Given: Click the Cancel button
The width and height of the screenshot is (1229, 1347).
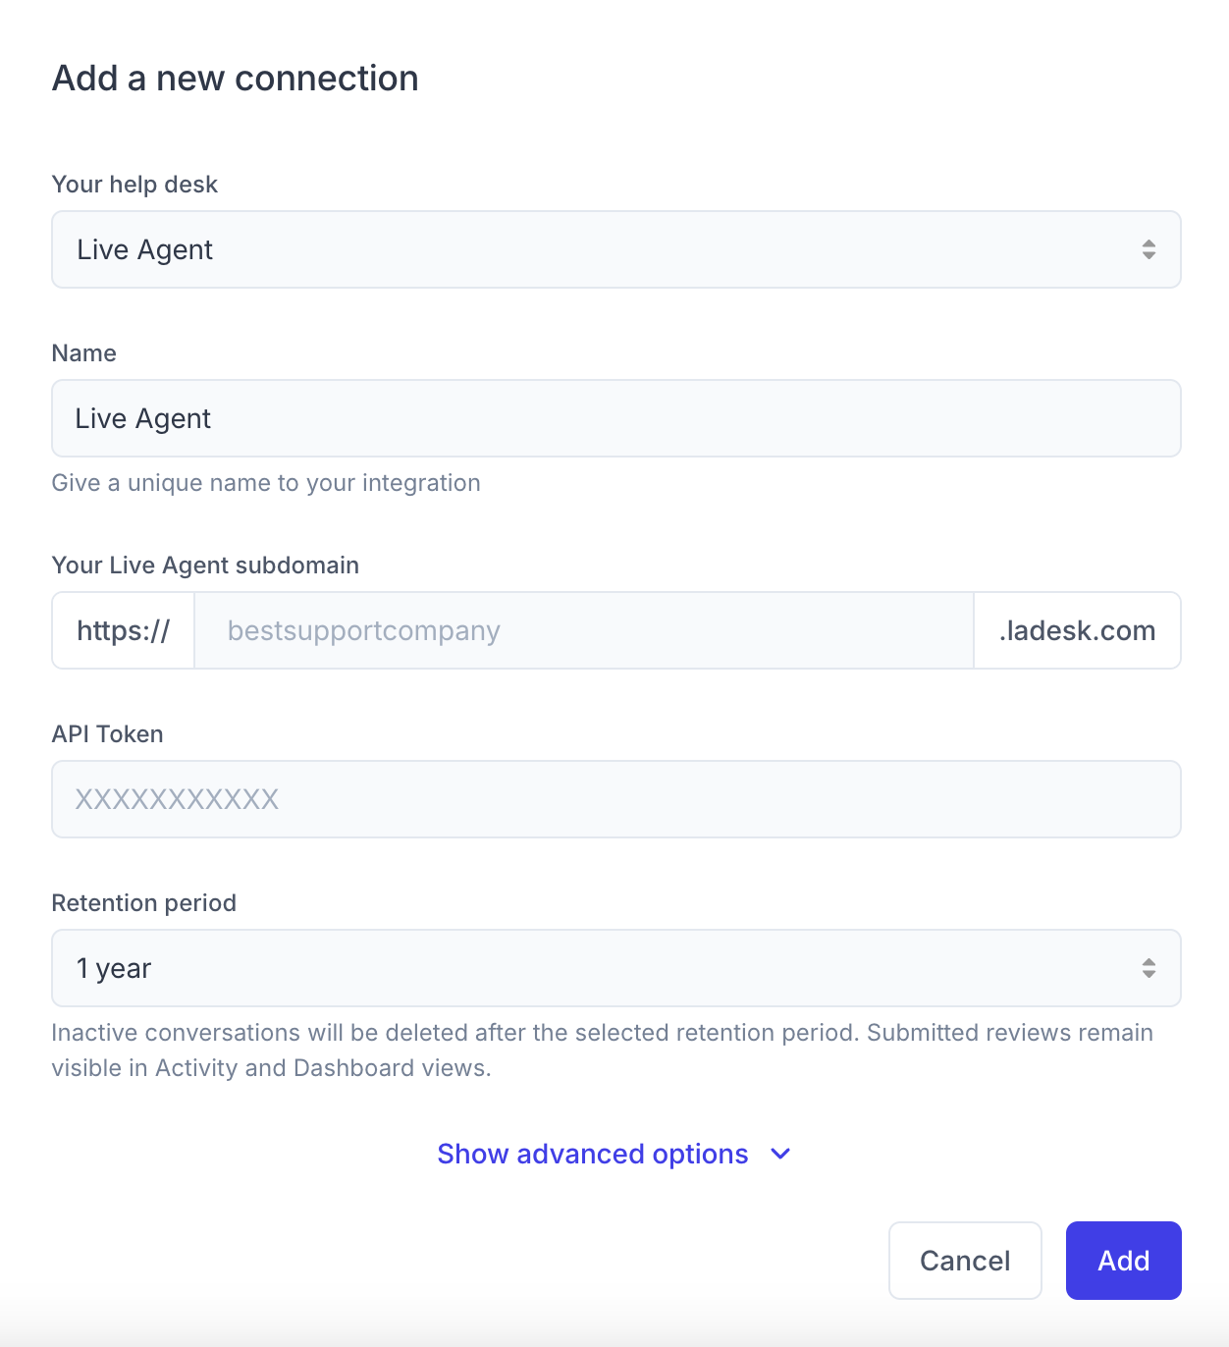Looking at the screenshot, I should click(x=965, y=1261).
